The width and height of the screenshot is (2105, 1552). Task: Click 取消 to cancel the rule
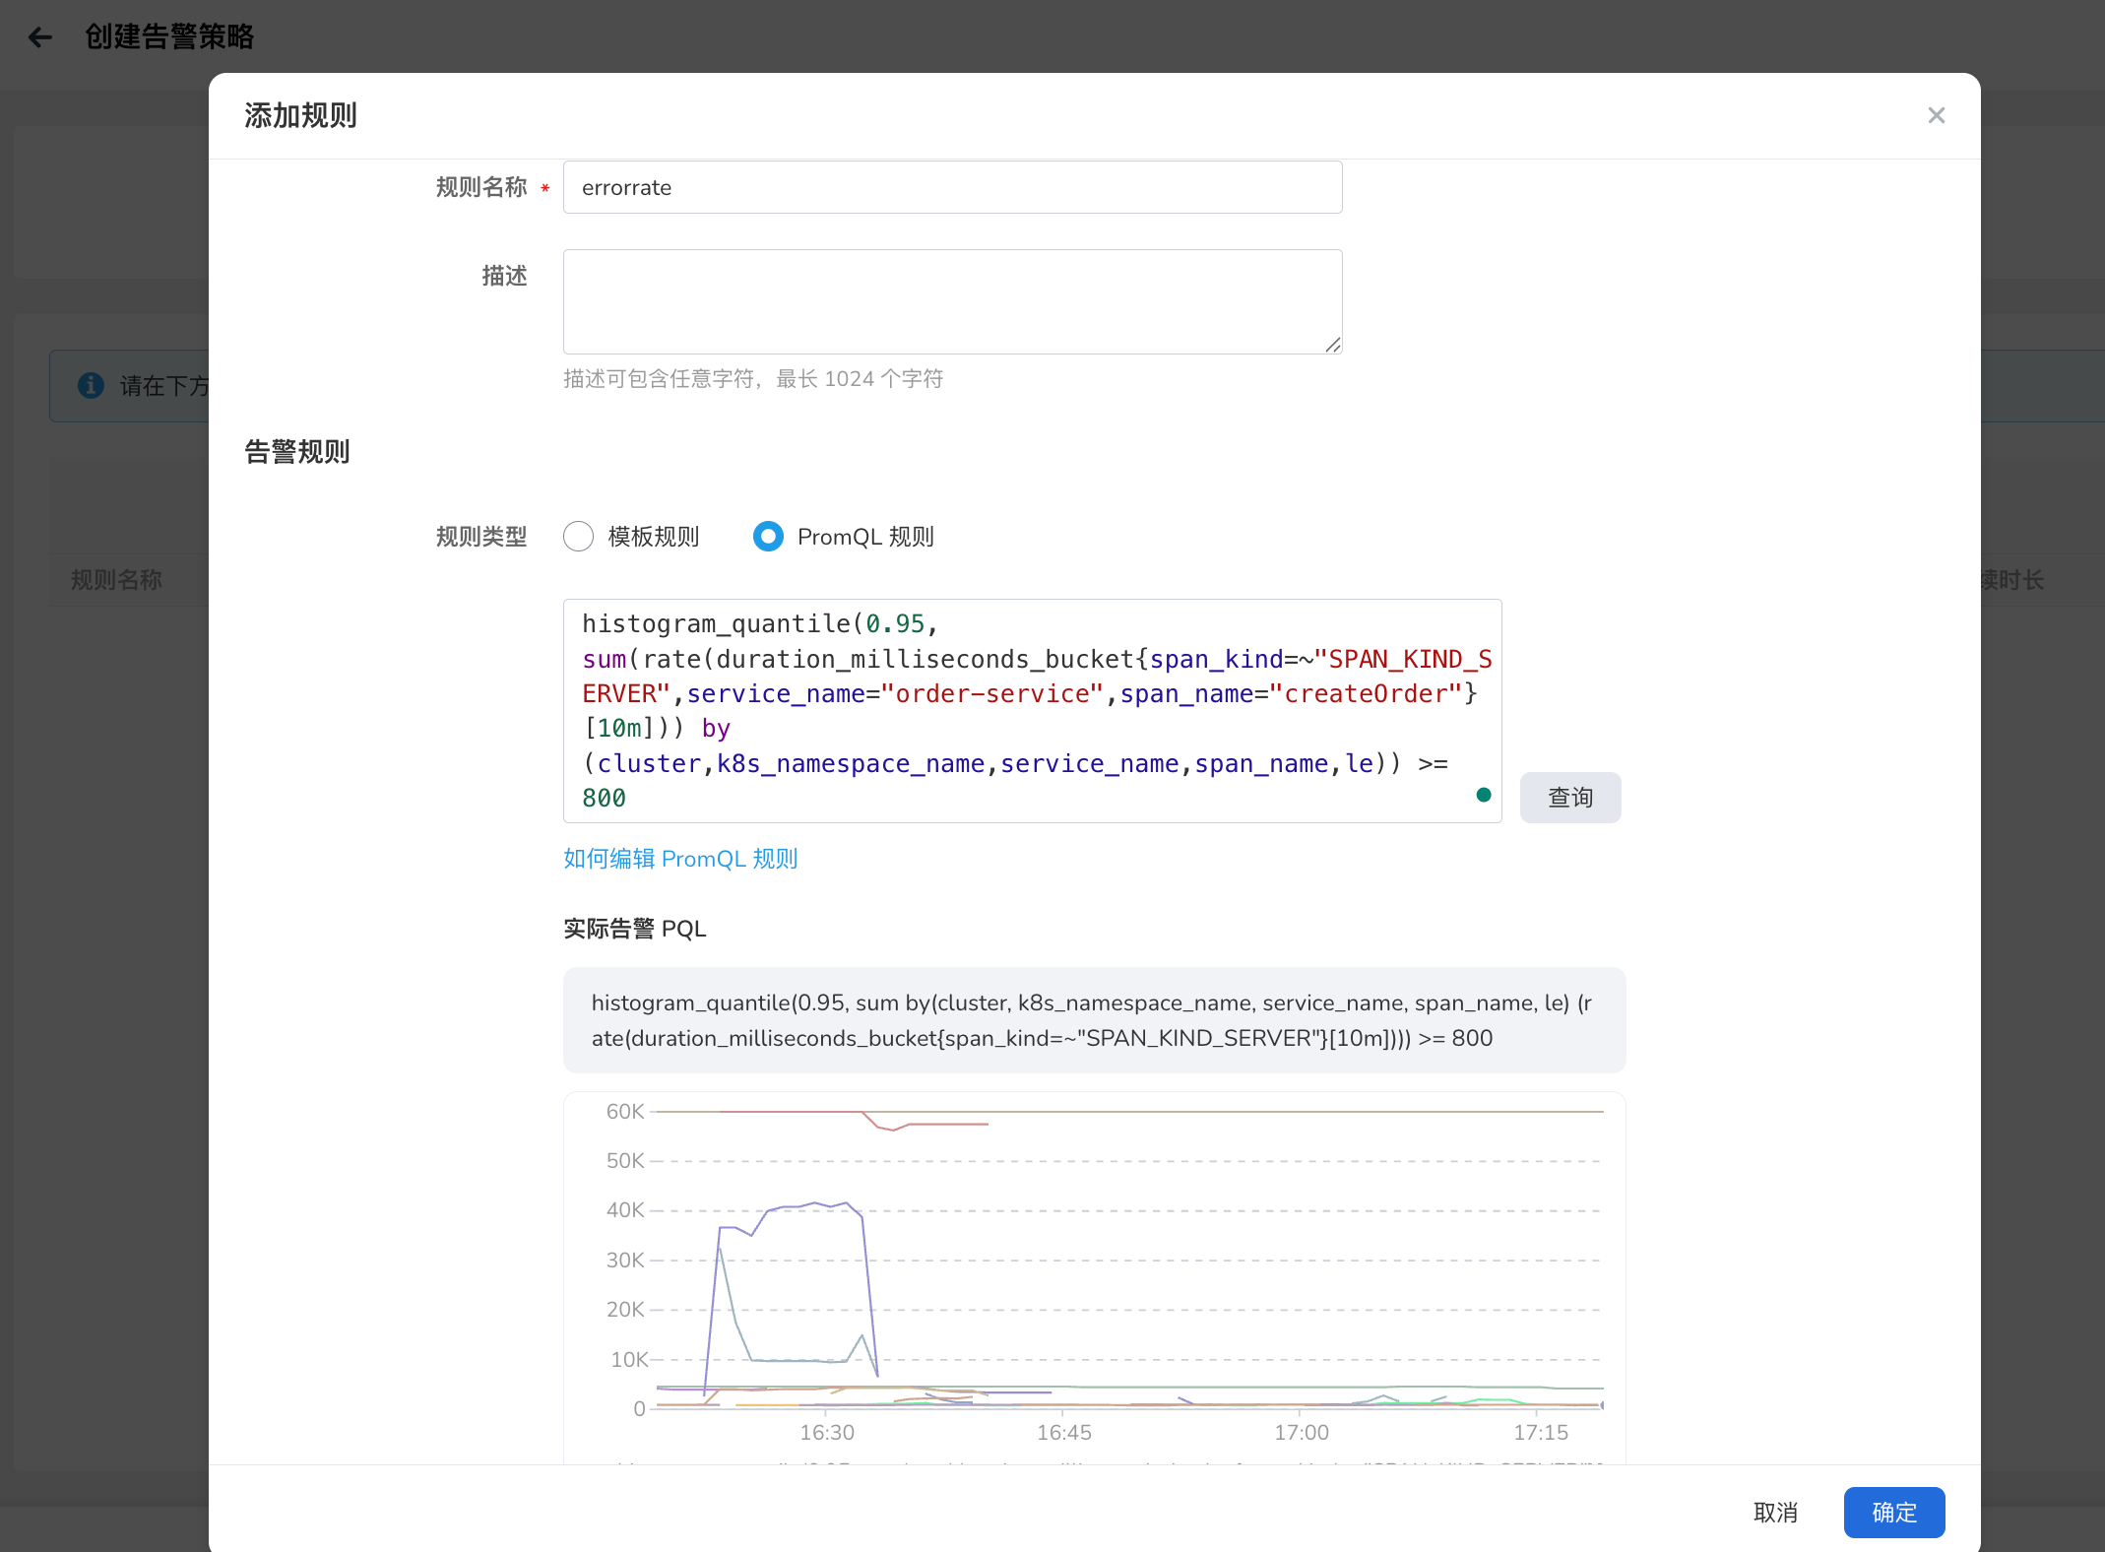click(1775, 1512)
